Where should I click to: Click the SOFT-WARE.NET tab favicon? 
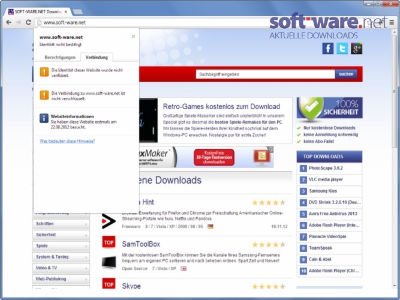[x=11, y=11]
